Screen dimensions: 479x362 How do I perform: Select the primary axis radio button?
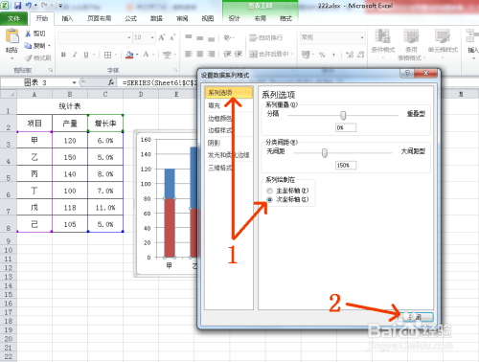click(270, 191)
